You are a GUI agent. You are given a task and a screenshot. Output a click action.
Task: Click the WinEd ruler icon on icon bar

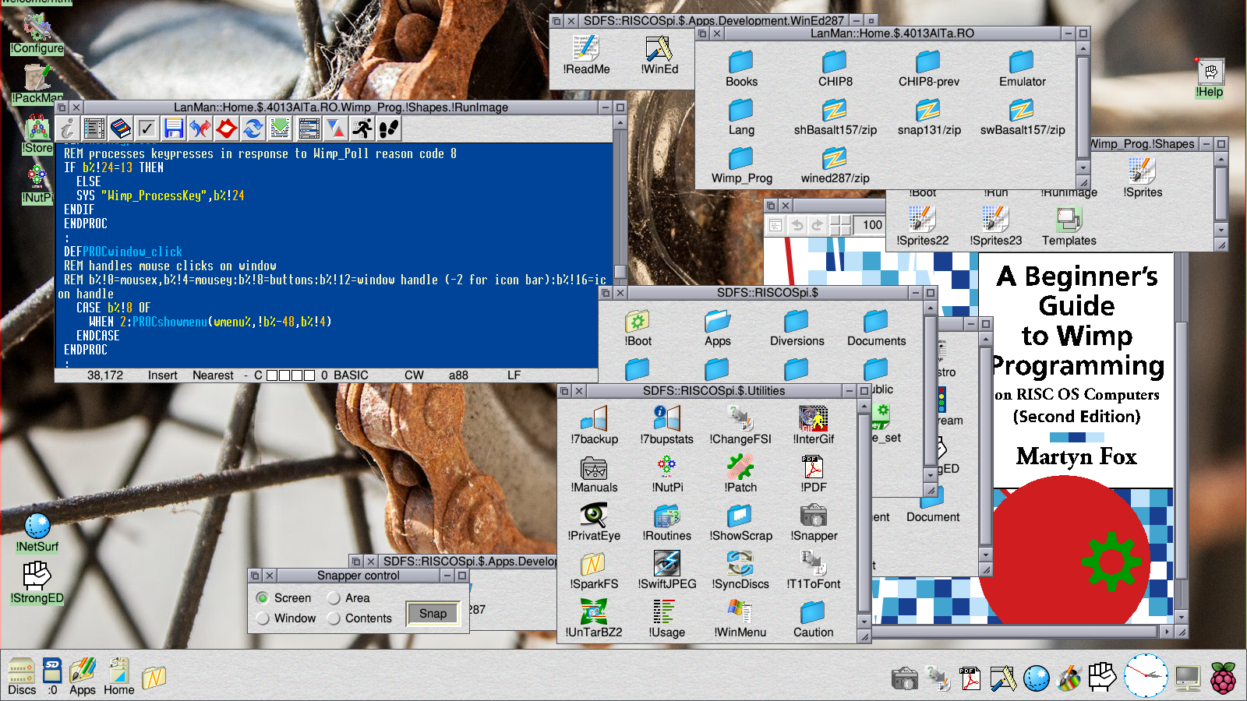click(1003, 678)
